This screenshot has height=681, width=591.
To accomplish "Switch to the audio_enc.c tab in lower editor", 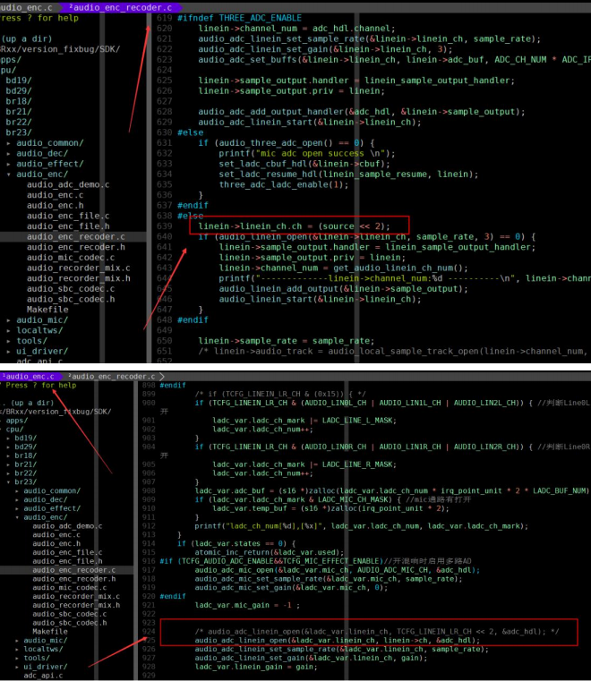I will coord(29,376).
